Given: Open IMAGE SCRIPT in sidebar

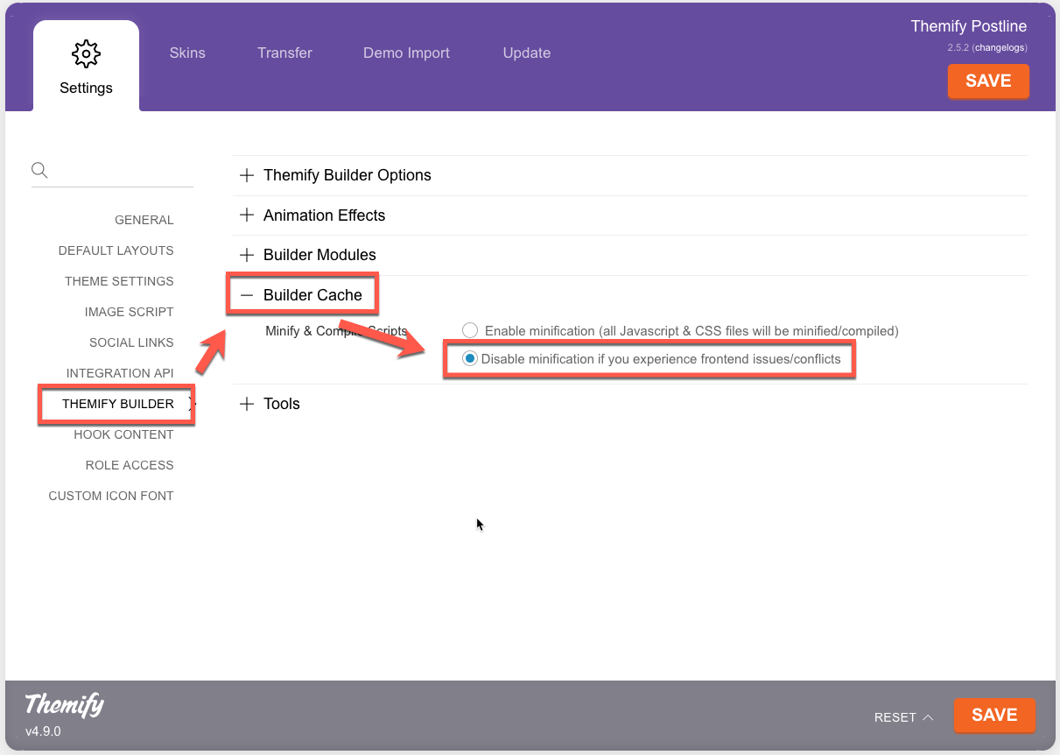Looking at the screenshot, I should tap(130, 312).
